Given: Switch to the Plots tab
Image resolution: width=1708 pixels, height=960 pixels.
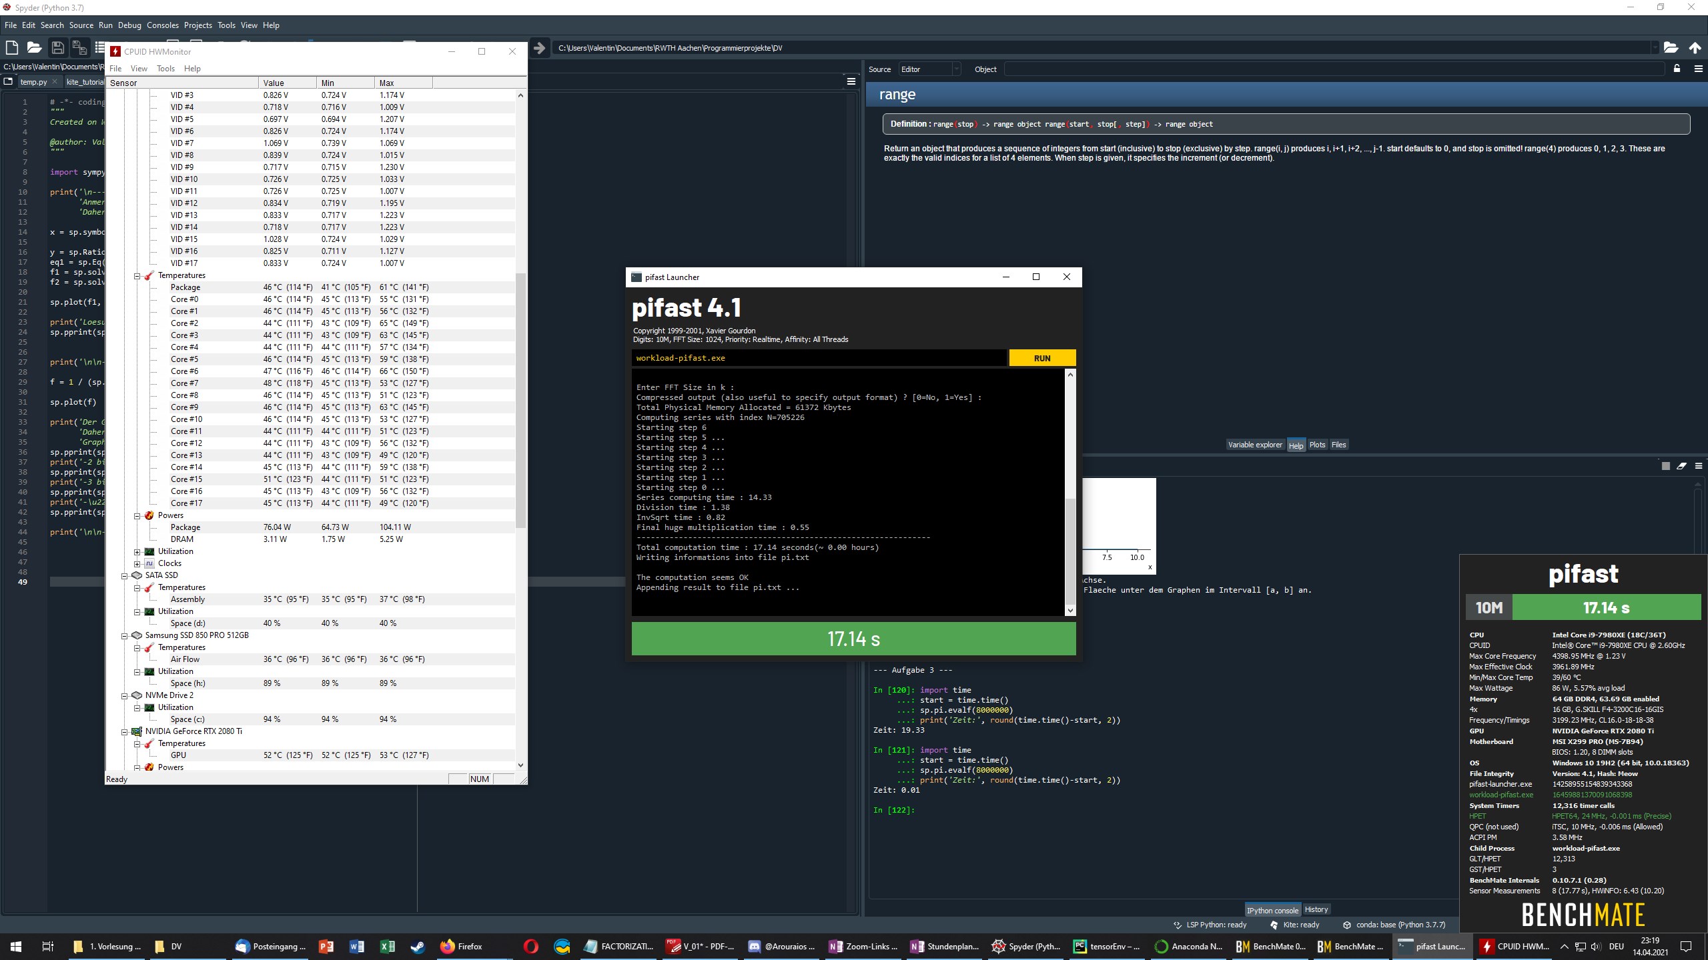Looking at the screenshot, I should tap(1317, 445).
